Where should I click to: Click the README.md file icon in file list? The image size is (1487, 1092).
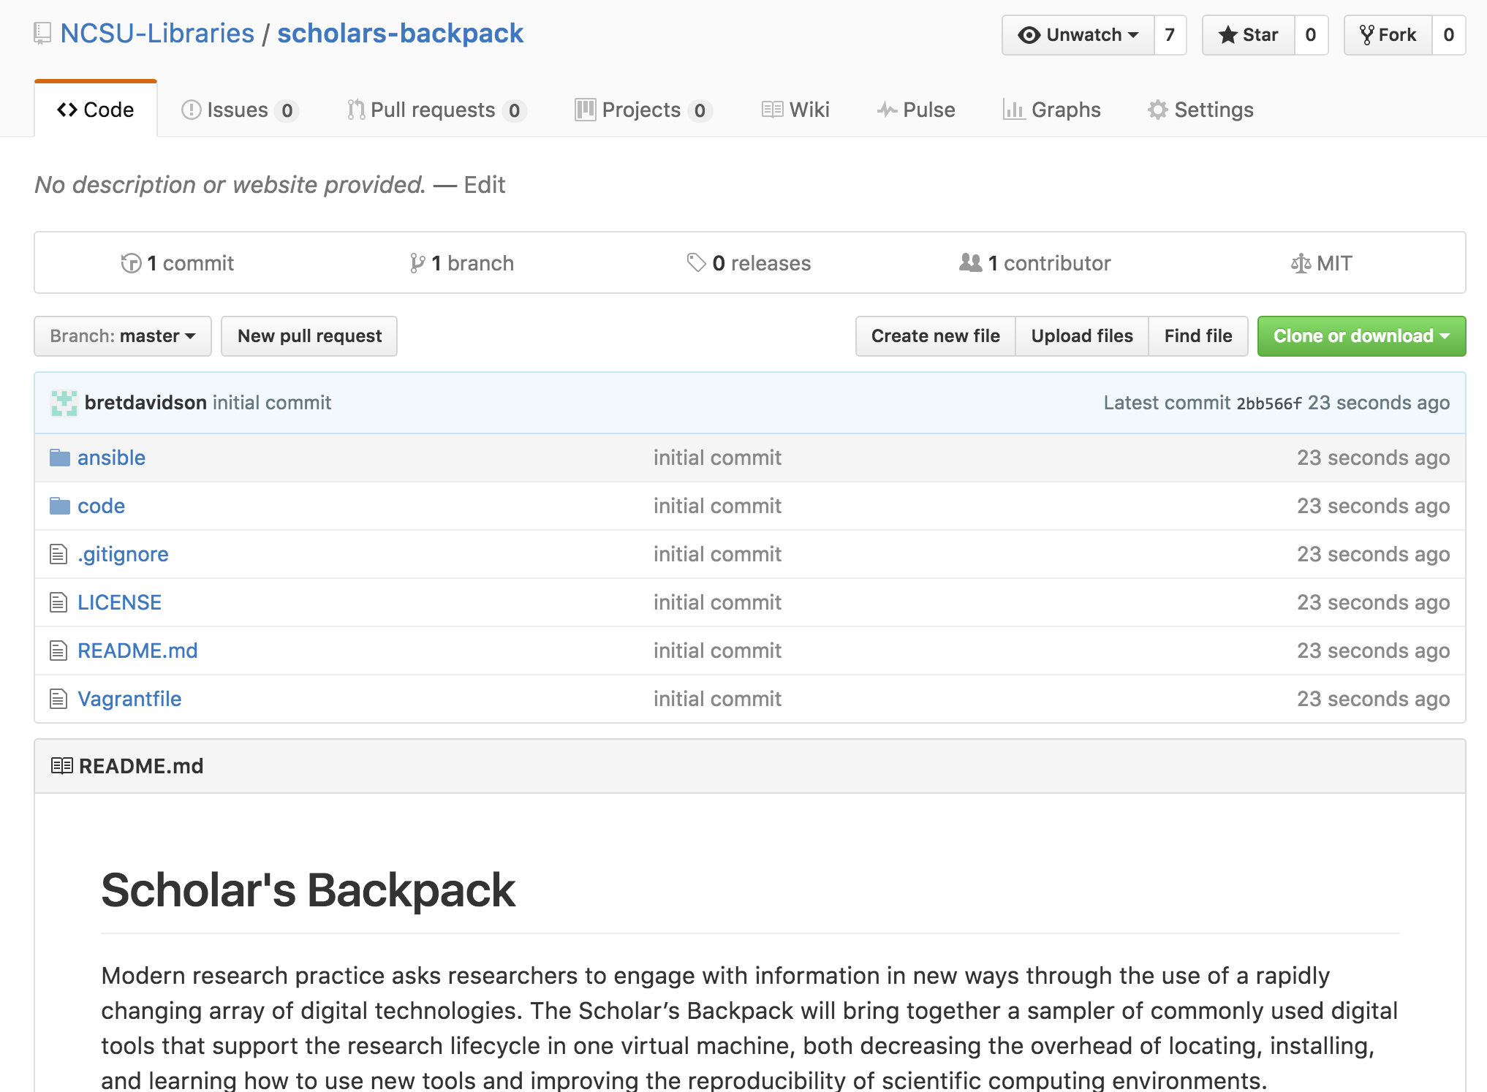(58, 651)
